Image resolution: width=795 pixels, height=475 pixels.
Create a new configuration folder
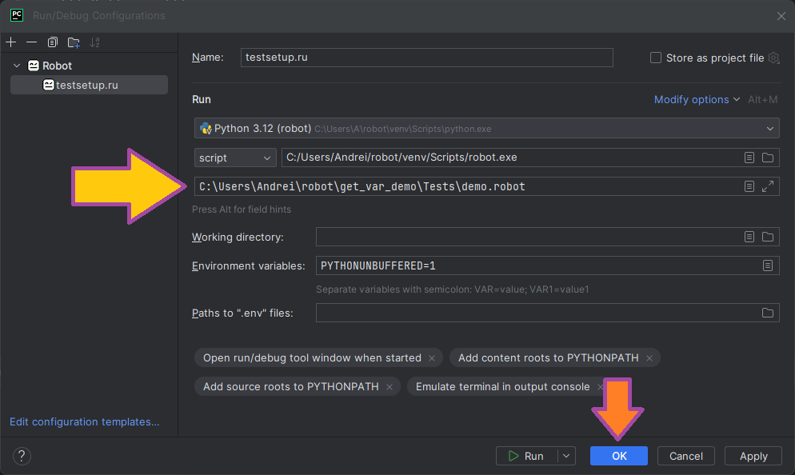tap(74, 42)
